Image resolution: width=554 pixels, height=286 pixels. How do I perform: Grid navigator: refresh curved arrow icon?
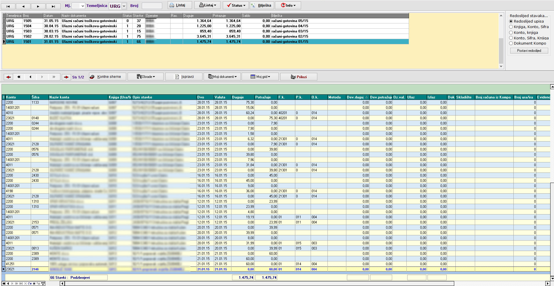pyautogui.click(x=30, y=284)
